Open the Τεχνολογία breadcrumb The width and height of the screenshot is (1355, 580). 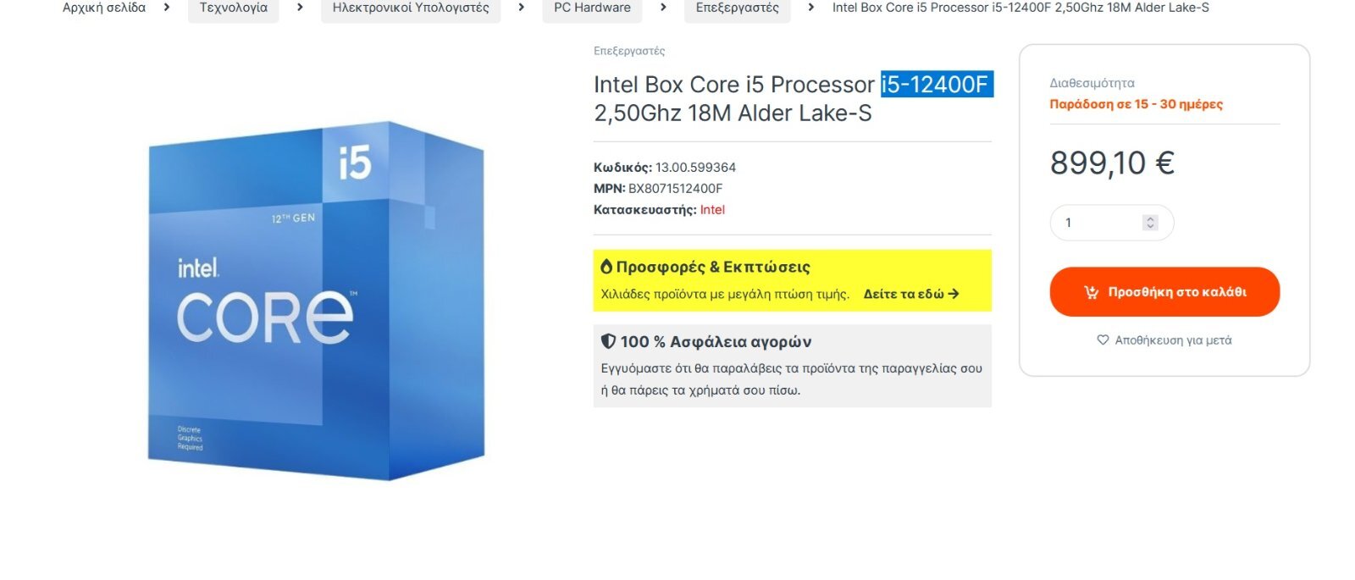pos(234,8)
